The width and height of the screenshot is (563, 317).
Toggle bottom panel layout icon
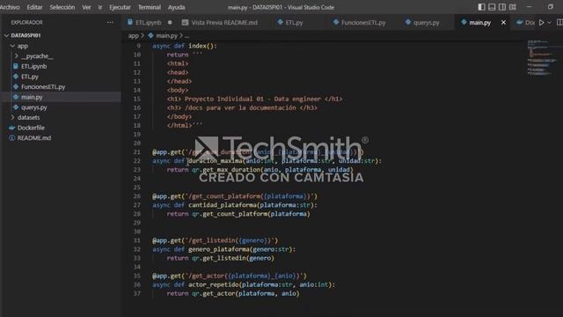(x=492, y=7)
